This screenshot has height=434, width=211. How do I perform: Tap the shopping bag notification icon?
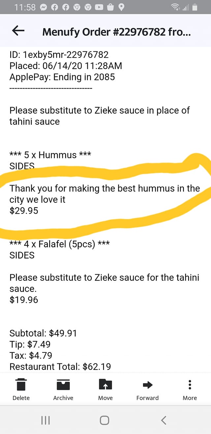(x=110, y=7)
